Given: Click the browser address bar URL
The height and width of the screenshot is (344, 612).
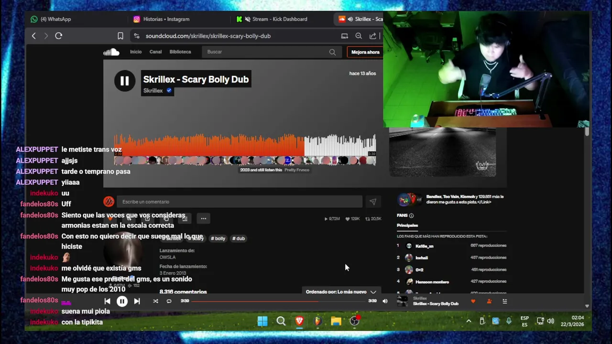Looking at the screenshot, I should 208,36.
